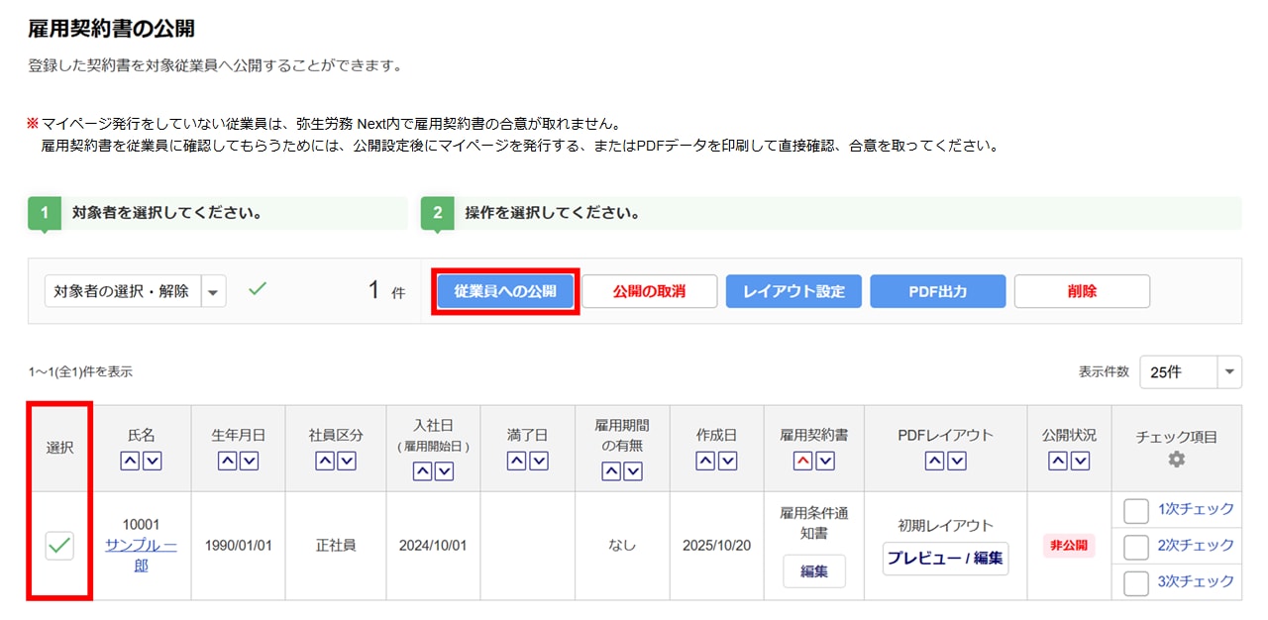Sort 生年月日 column descending with down arrow

tap(250, 461)
